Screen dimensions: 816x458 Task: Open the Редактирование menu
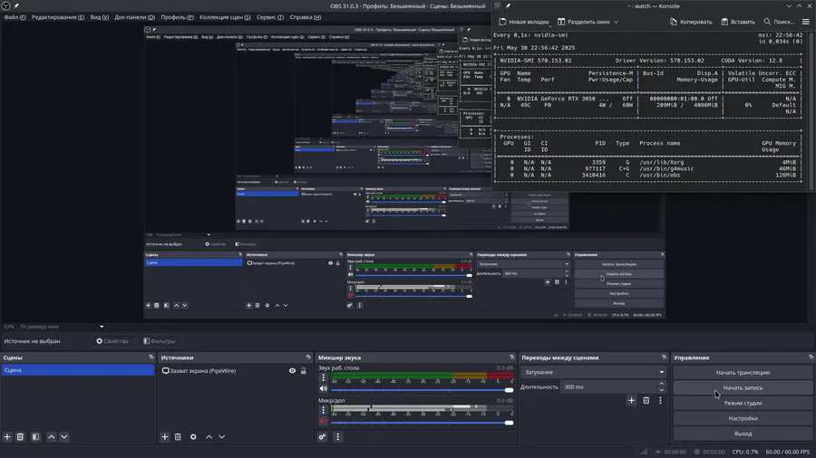(x=58, y=17)
